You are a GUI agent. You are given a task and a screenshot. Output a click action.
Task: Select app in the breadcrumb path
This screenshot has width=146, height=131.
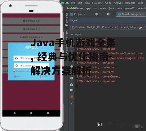pyautogui.click(x=88, y=8)
